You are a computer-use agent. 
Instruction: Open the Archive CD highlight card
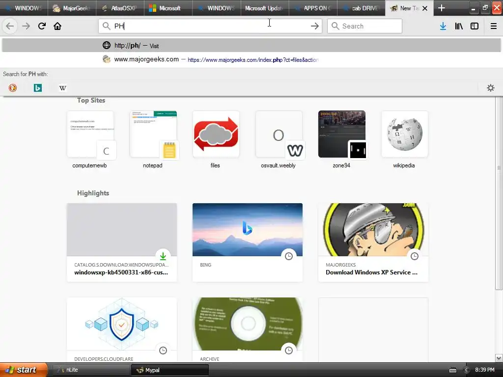coord(248,330)
